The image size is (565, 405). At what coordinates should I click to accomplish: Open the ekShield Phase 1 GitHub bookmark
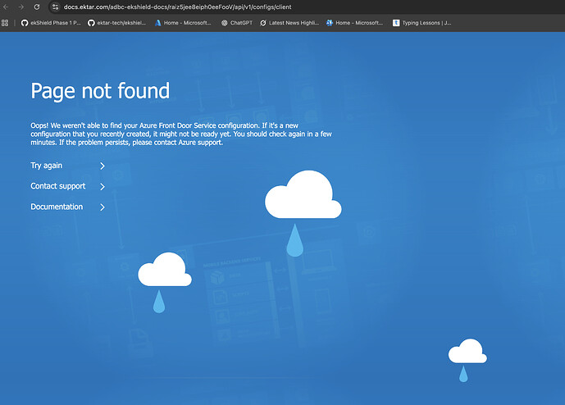[x=49, y=23]
